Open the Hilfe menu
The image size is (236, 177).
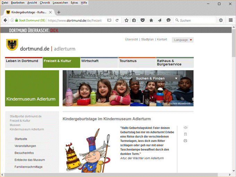point(84,3)
